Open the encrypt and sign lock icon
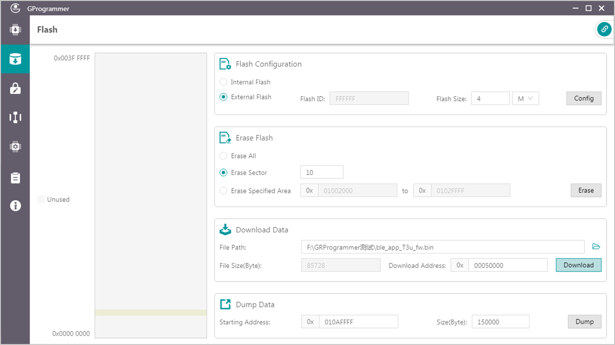Image resolution: width=615 pixels, height=345 pixels. point(15,88)
